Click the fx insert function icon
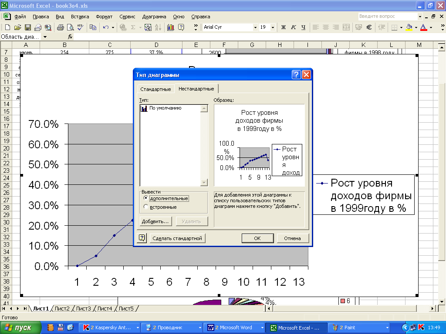This screenshot has height=334, width=446. click(70, 37)
